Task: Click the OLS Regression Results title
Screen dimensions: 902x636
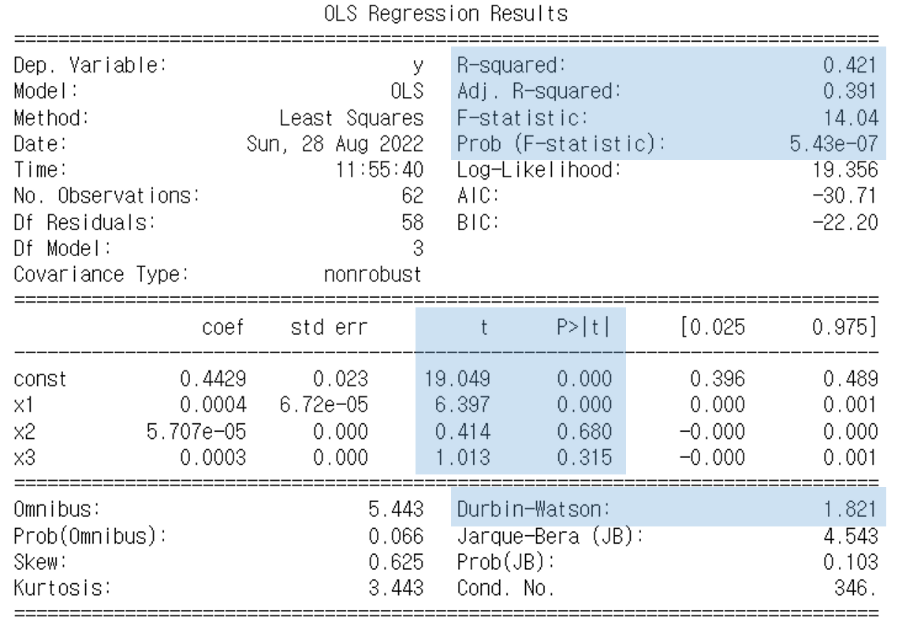Action: pos(445,13)
